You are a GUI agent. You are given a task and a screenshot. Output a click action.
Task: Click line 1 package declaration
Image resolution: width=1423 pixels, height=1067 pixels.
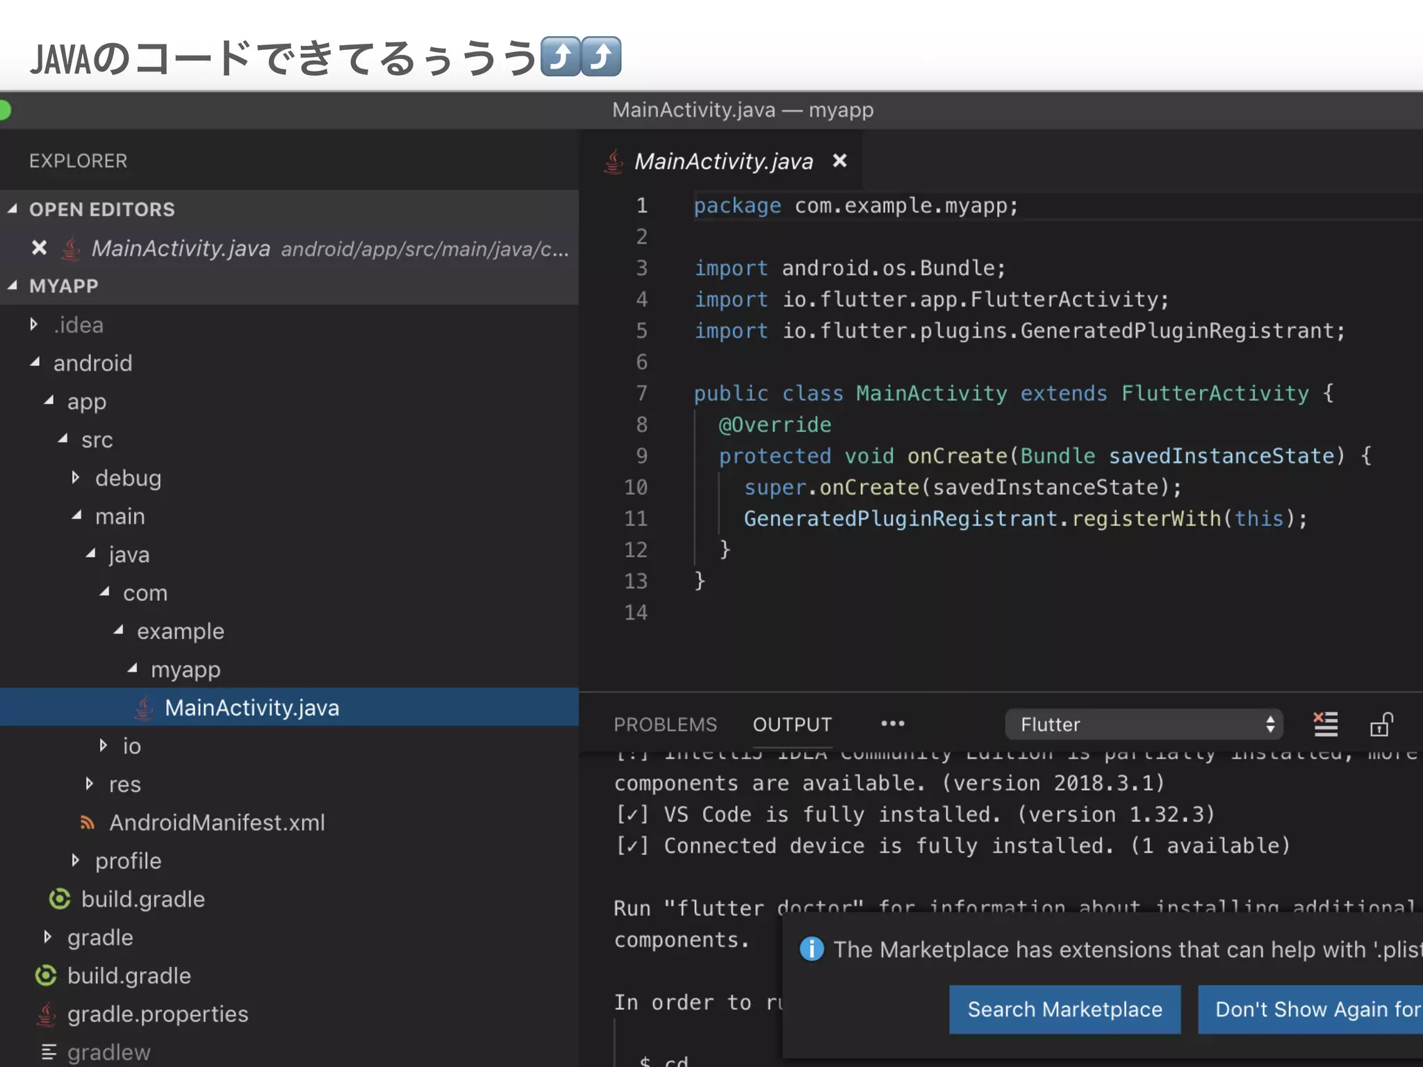pyautogui.click(x=856, y=206)
